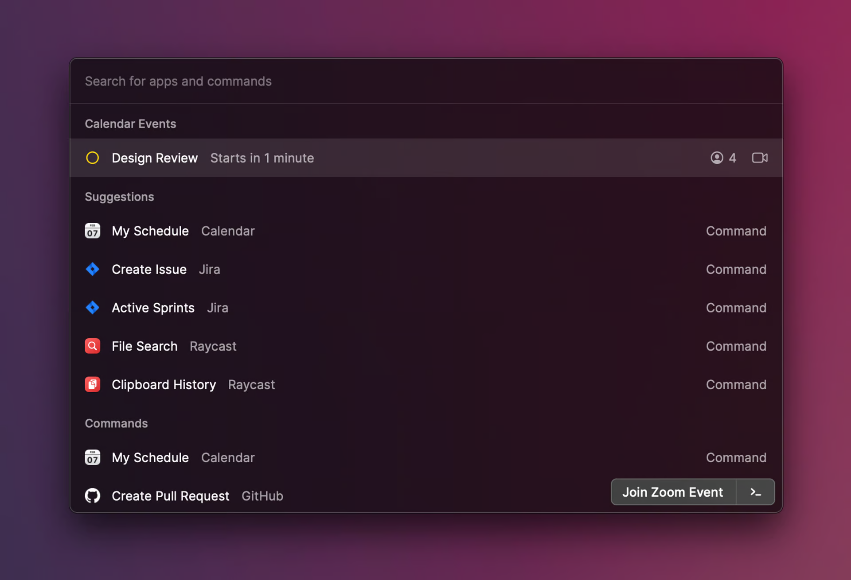Open Clipboard History command
The width and height of the screenshot is (851, 580).
click(426, 384)
